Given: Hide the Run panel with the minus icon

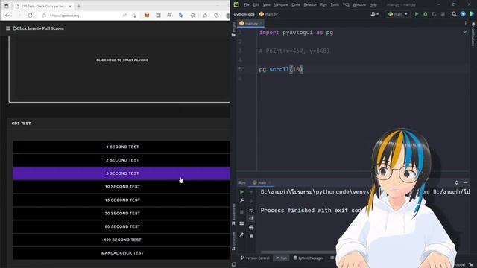Looking at the screenshot, I should (465, 182).
